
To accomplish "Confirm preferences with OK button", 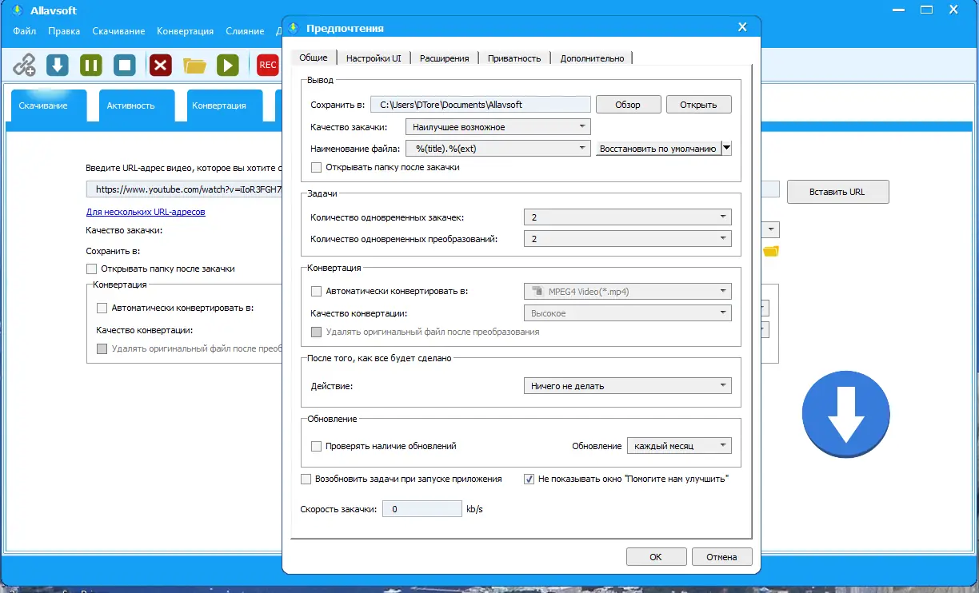I will 656,557.
